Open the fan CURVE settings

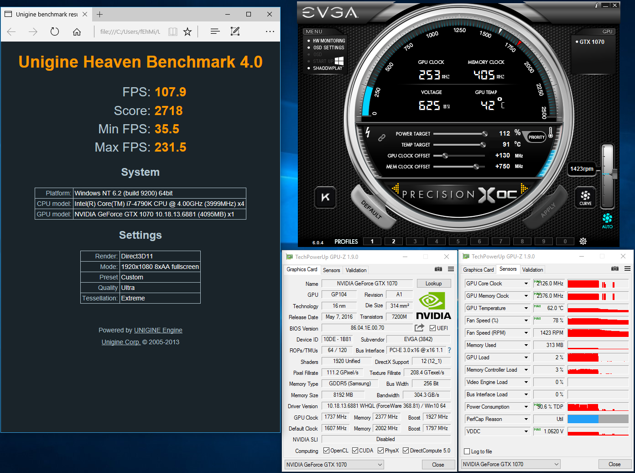tap(585, 197)
